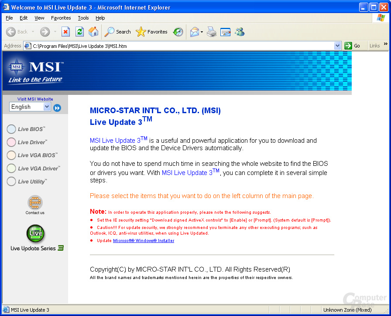Go back with the Back arrow

tap(17, 32)
